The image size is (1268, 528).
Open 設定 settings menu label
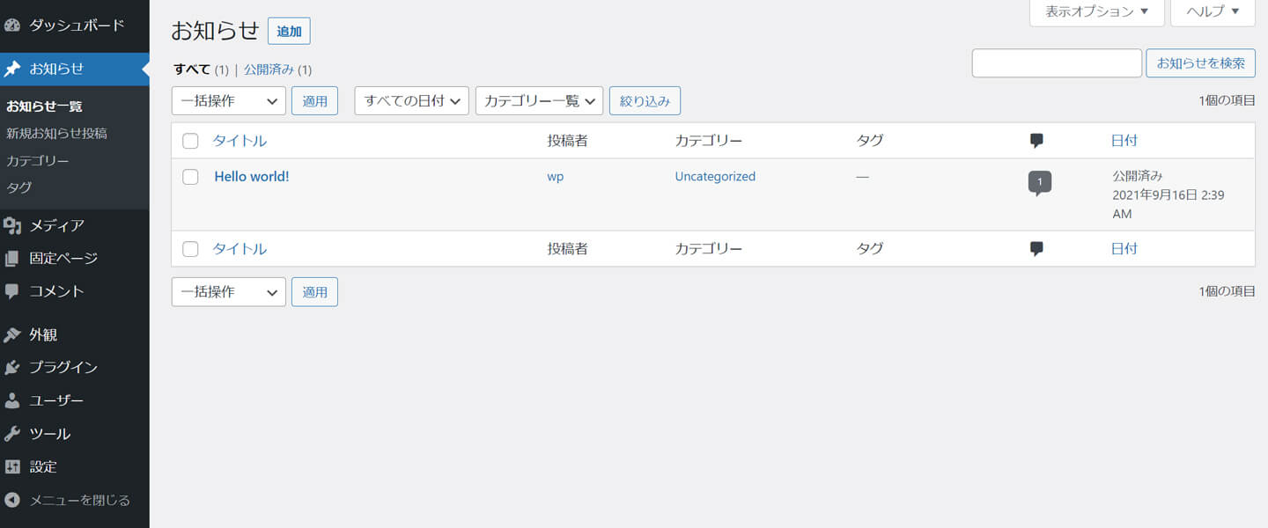[43, 466]
